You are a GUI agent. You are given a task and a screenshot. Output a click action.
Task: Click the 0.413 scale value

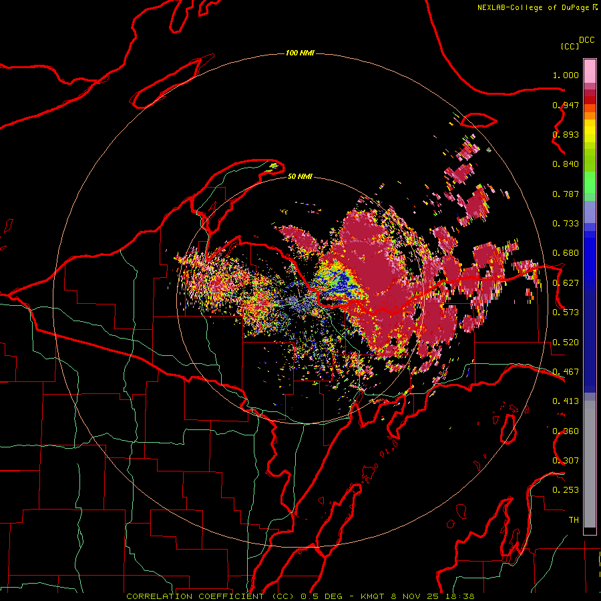[x=566, y=401]
